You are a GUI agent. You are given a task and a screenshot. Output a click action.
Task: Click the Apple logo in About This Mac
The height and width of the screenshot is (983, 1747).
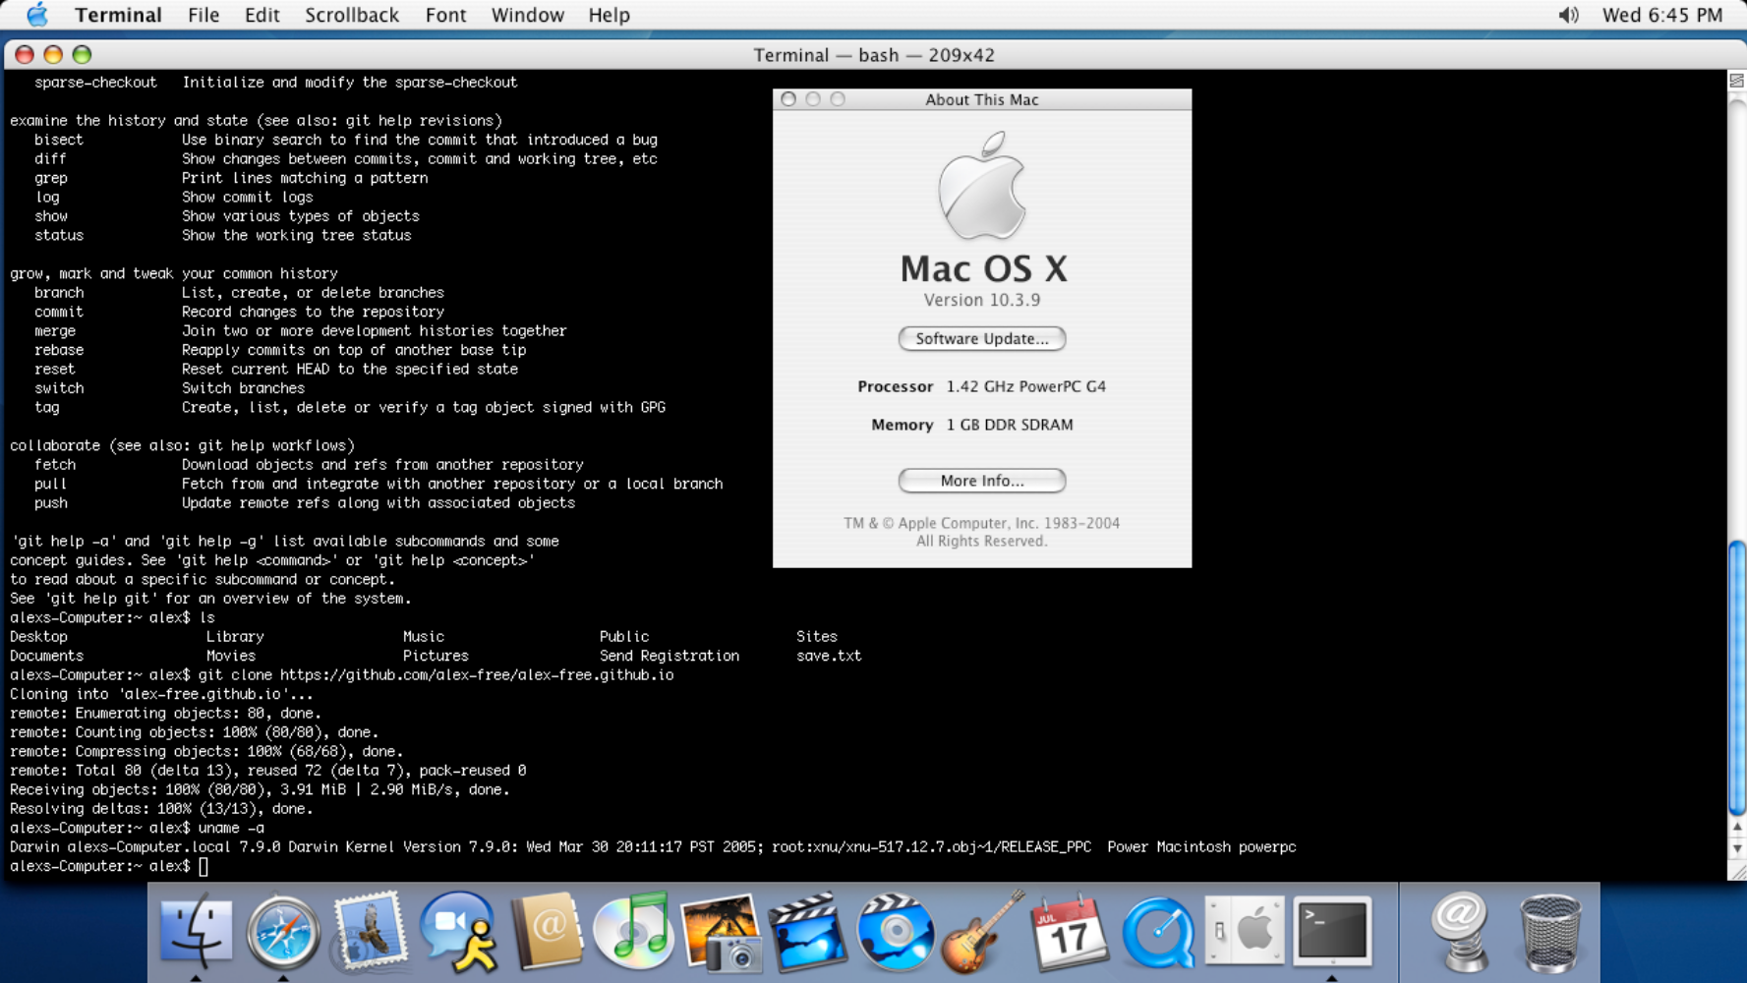click(x=982, y=186)
